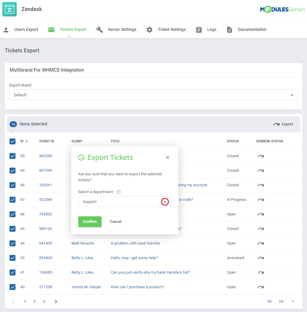Uncheck the row with ID 49
Screen dimensions: 307x312
13,171
